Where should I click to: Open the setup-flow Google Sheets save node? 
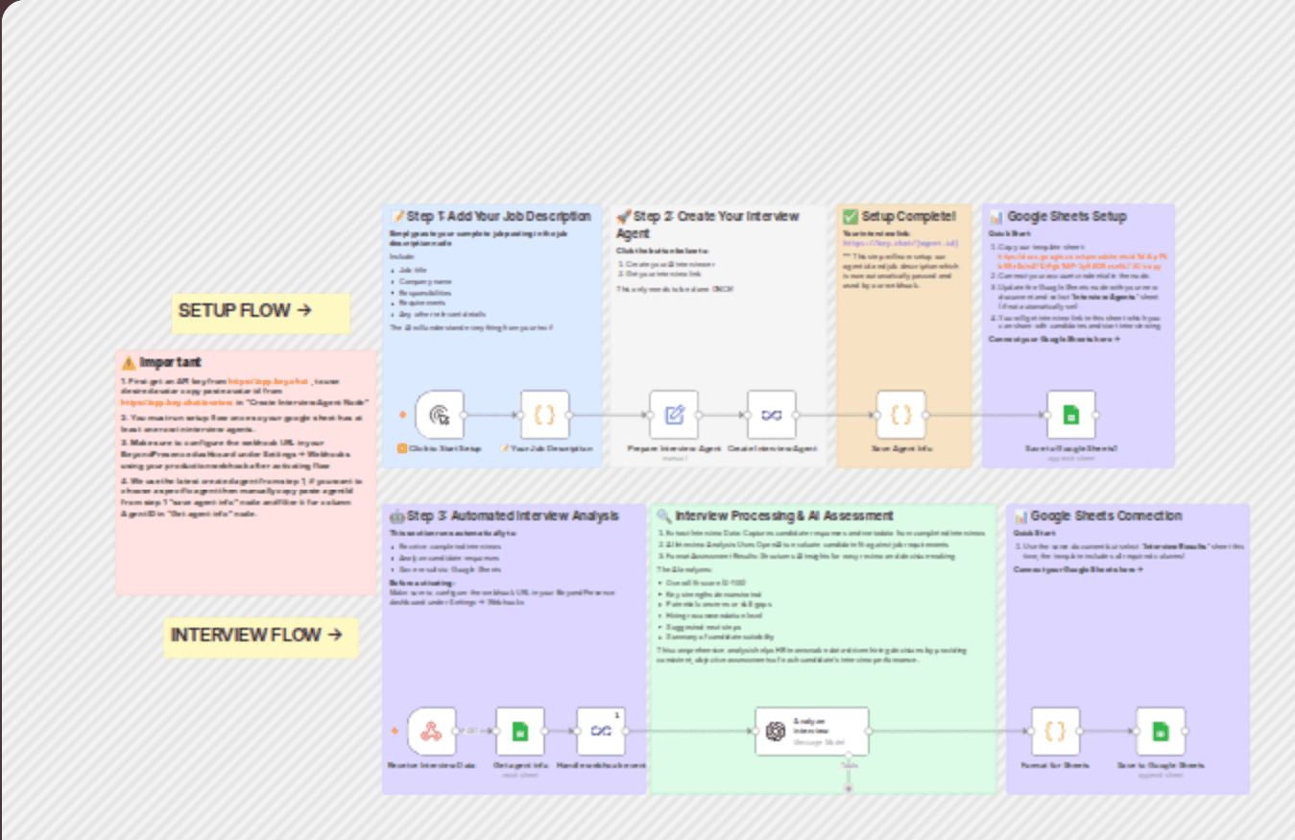click(x=1071, y=415)
